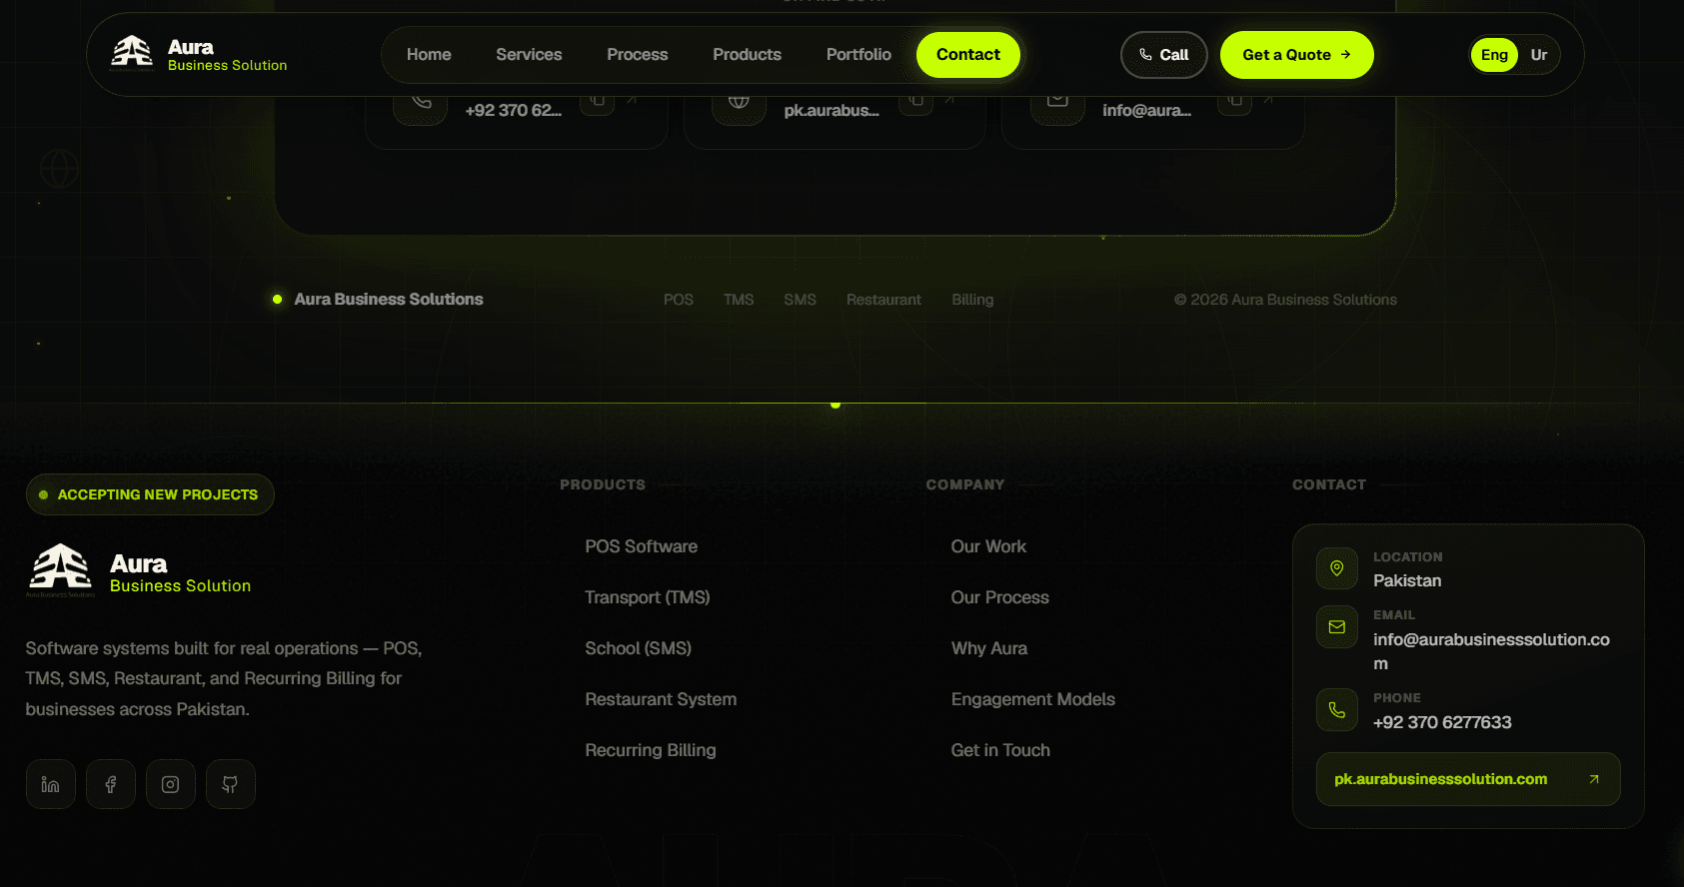
Task: Open the Transport (TMS) product link
Action: (x=648, y=597)
